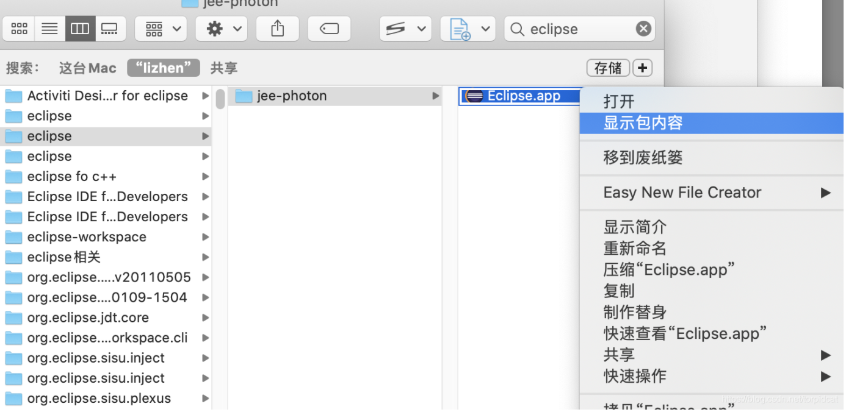The width and height of the screenshot is (846, 412).
Task: Select the highlighted eclipse folder row
Action: point(106,136)
